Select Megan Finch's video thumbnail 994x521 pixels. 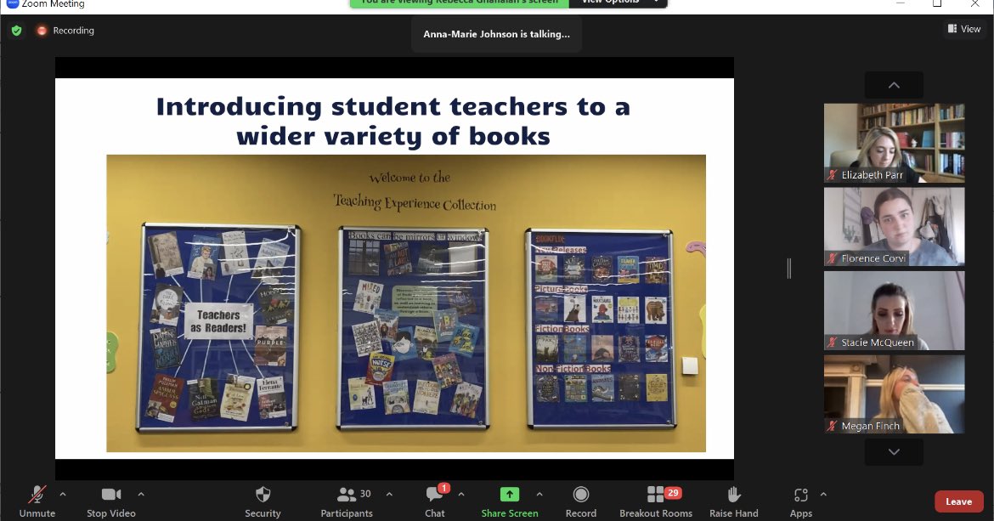895,394
